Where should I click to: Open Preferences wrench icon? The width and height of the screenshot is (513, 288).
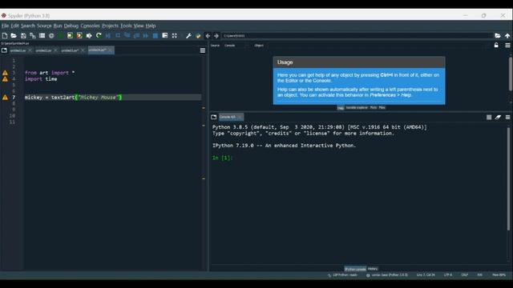pyautogui.click(x=188, y=35)
